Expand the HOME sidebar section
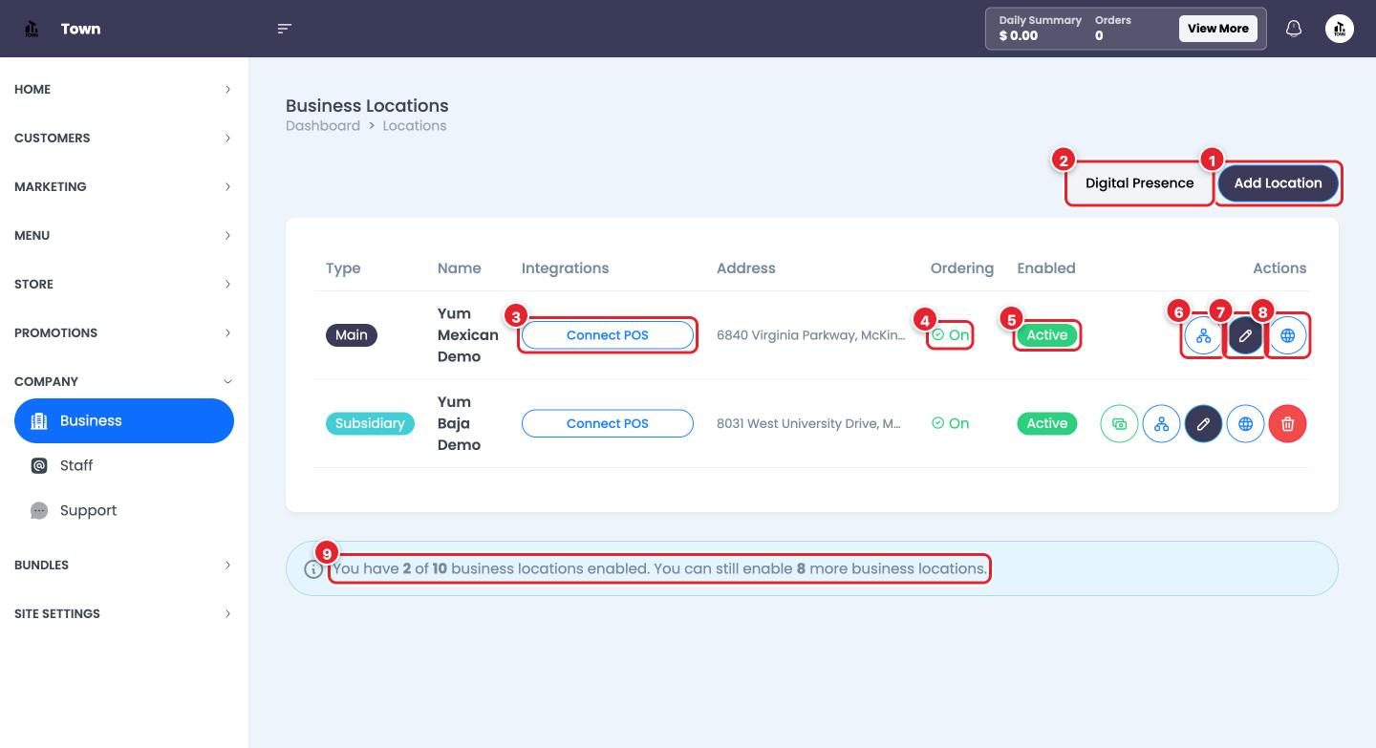 123,89
